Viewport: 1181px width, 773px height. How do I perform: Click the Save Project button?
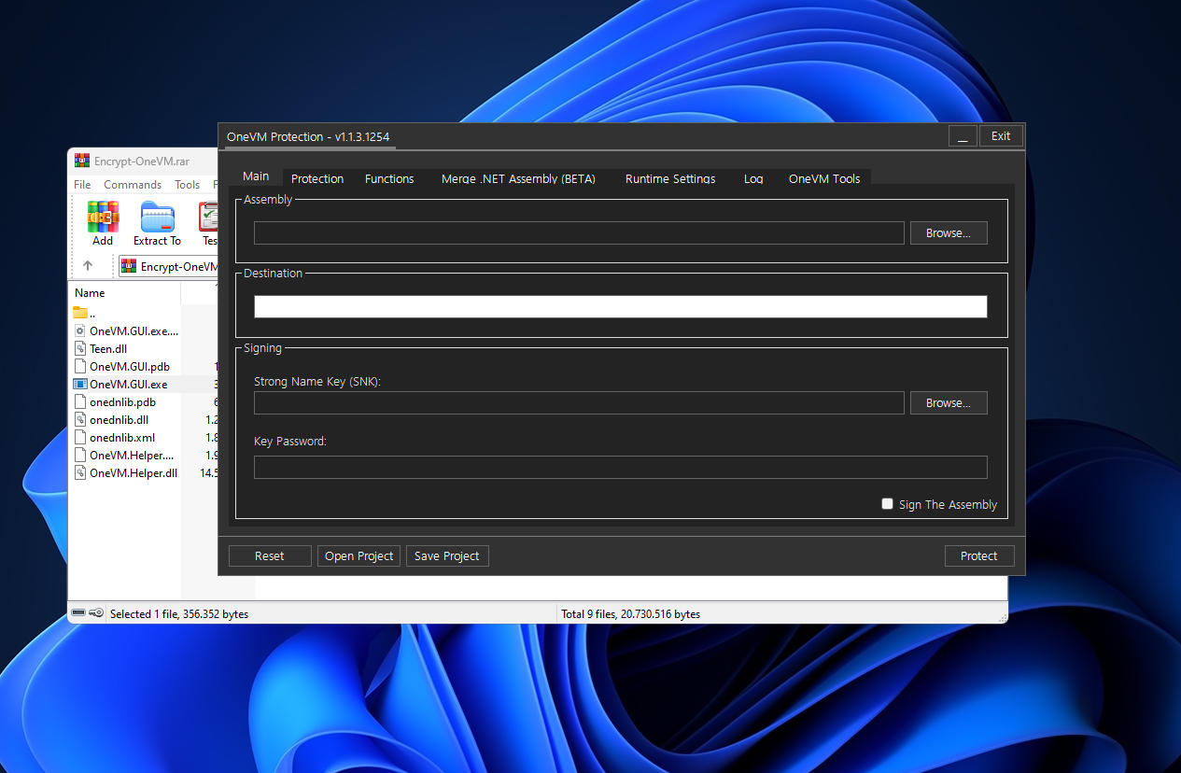447,555
